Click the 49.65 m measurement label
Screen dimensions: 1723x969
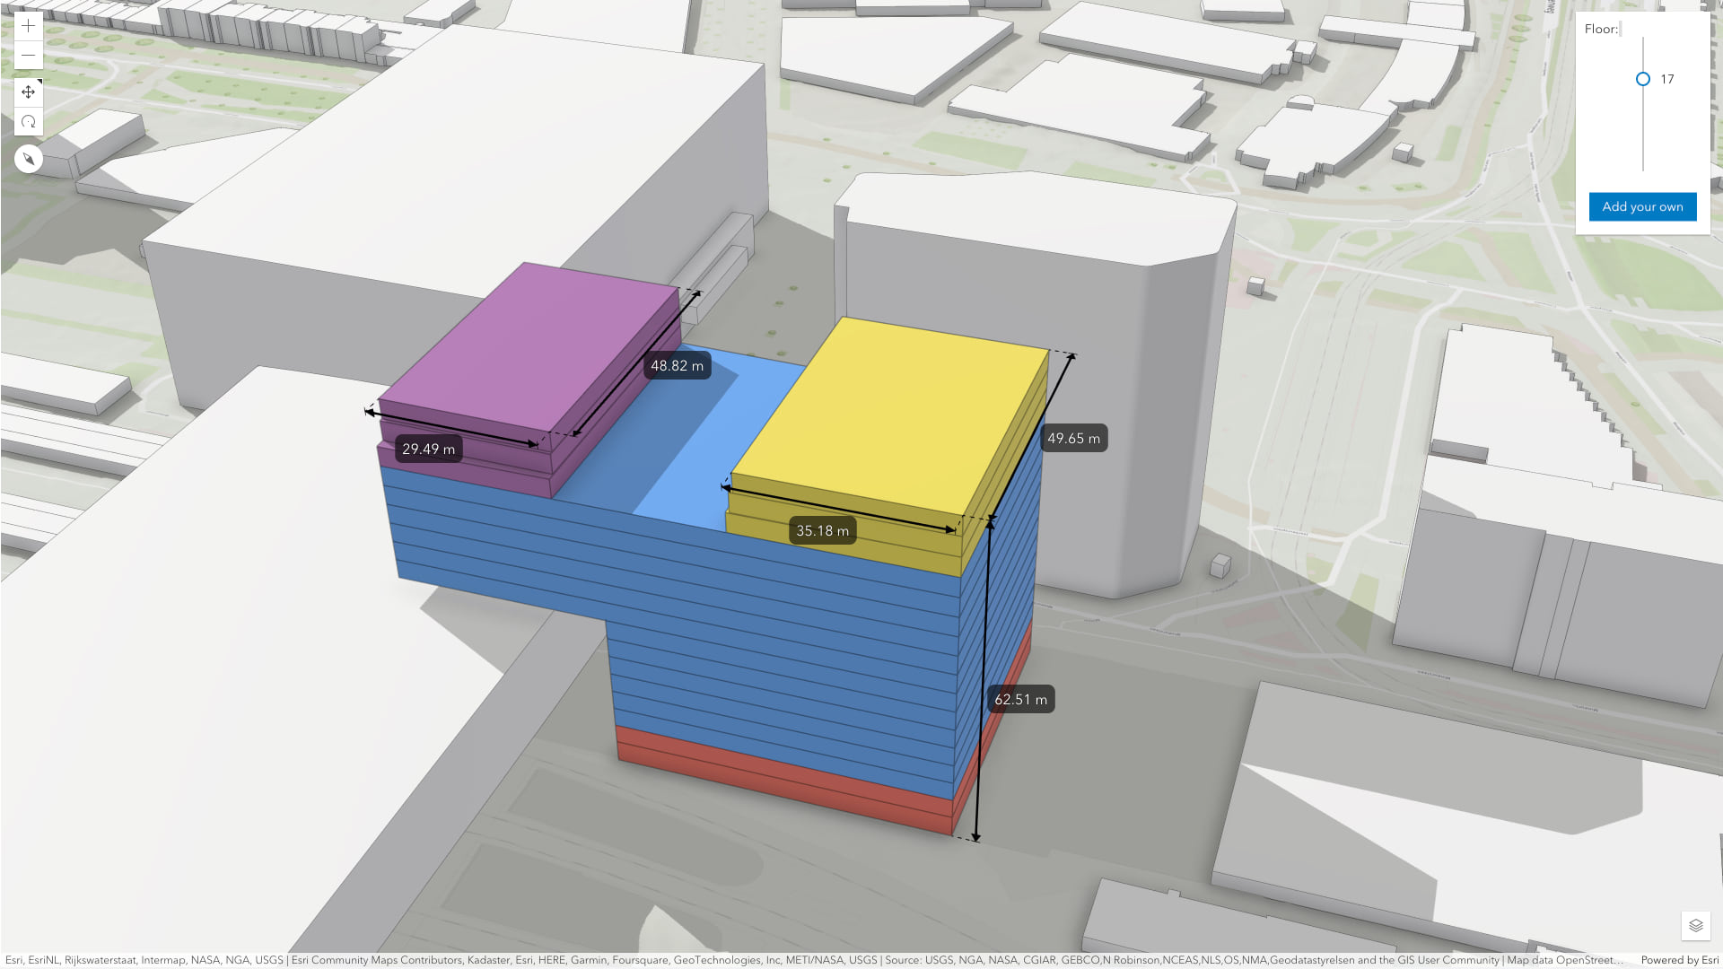[1073, 439]
